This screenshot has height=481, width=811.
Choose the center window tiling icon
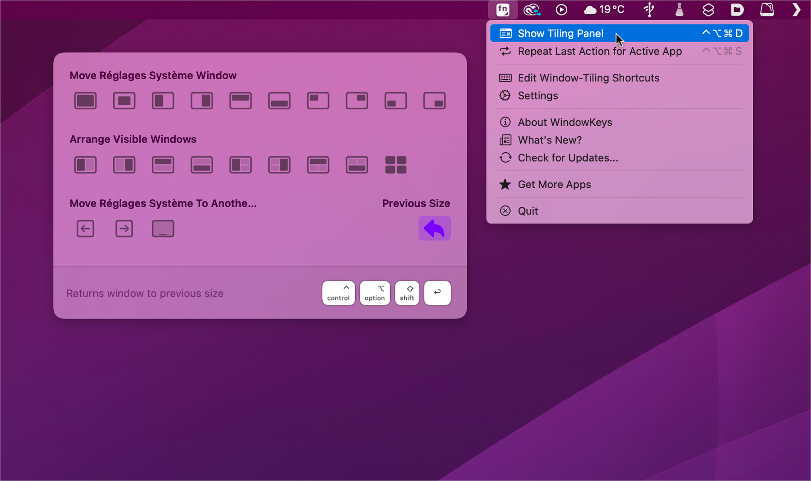[124, 101]
